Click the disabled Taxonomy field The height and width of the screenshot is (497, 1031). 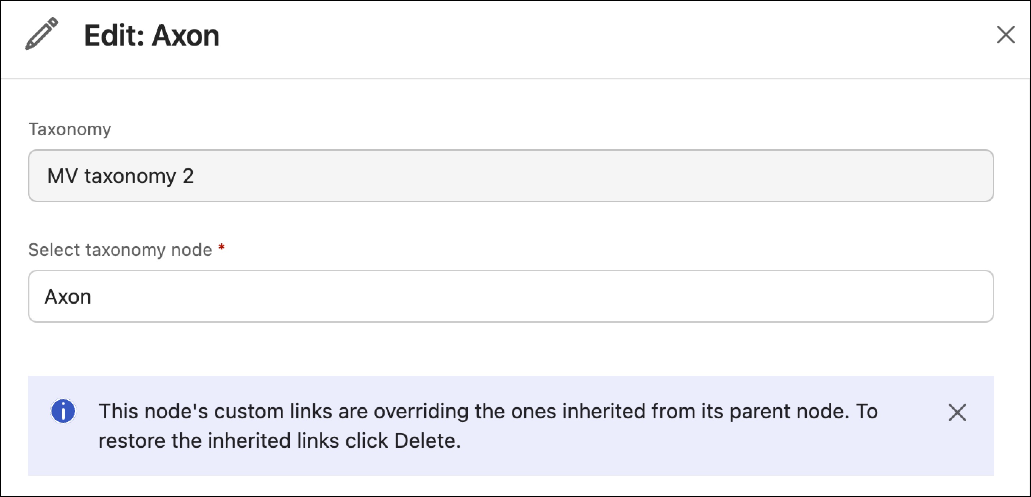click(511, 176)
